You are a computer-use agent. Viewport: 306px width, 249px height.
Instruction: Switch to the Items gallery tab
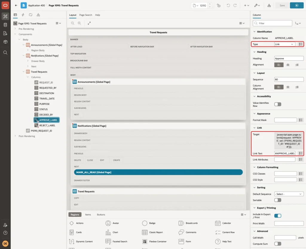88,215
